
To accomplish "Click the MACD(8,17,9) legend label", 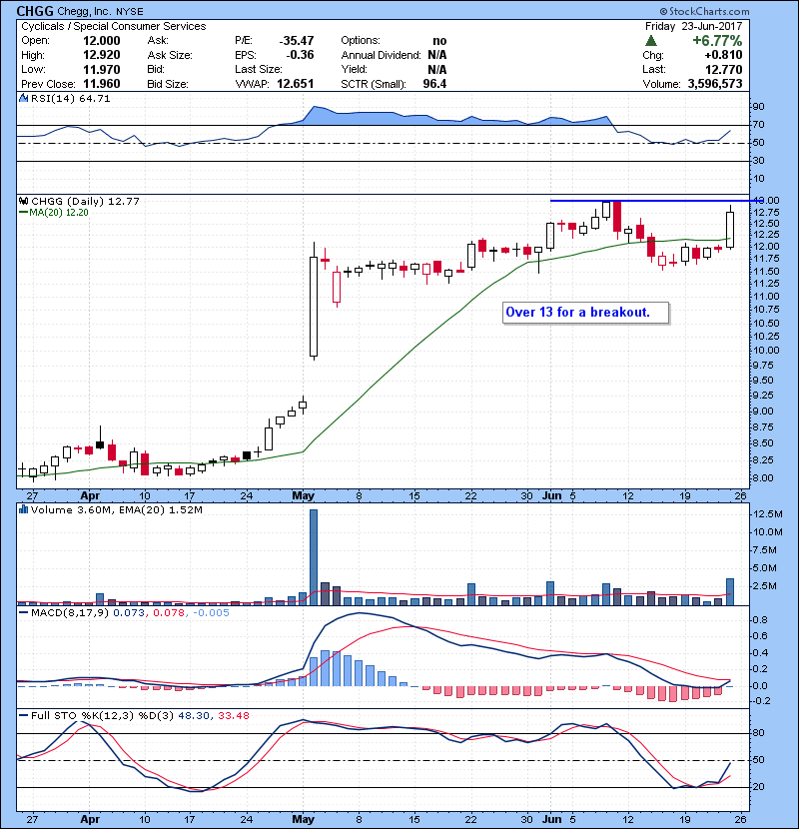I will pyautogui.click(x=70, y=613).
